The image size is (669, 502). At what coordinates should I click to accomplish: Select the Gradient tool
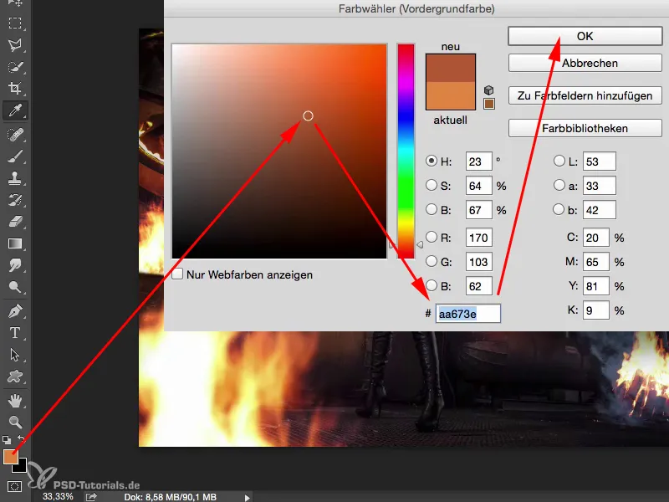(15, 243)
